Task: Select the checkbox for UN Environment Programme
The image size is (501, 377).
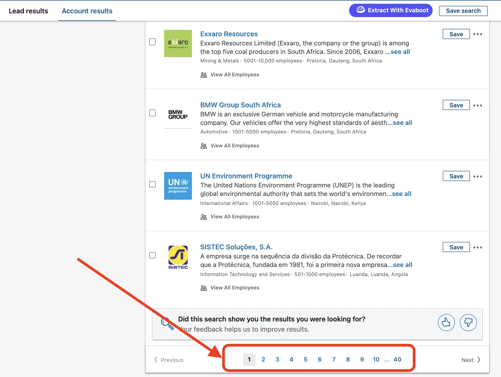Action: tap(152, 184)
